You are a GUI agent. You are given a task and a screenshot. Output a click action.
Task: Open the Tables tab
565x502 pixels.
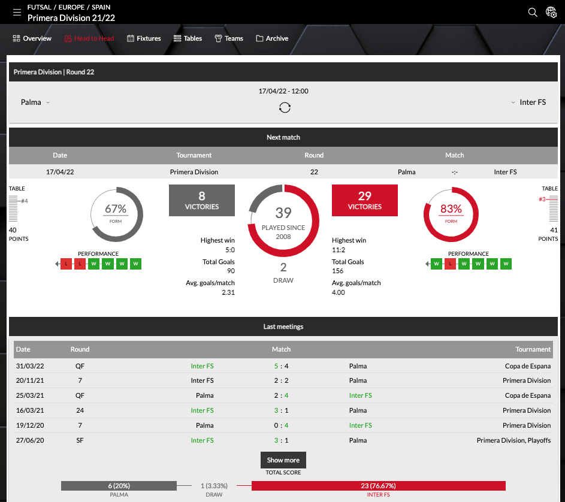[188, 38]
